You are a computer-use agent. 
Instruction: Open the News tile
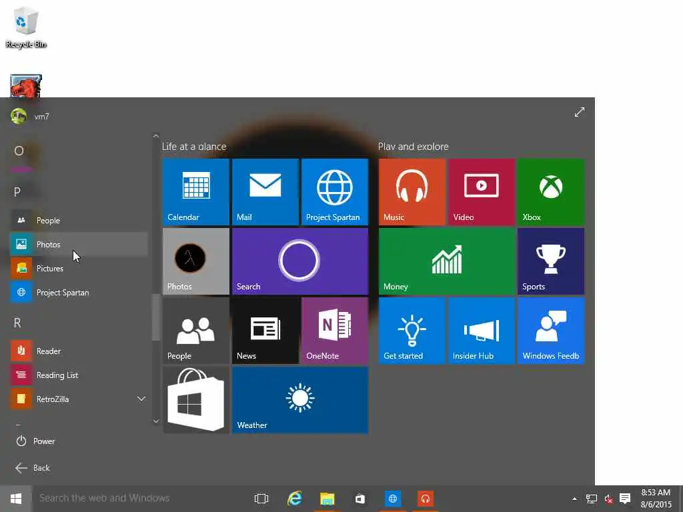[x=265, y=331]
